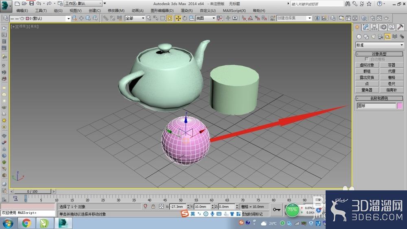Screen dimensions: 407x229
Task: Click the 卷尺 button
Action: tap(392, 83)
